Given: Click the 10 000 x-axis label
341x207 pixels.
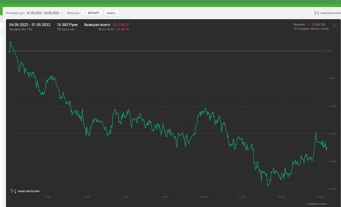Looking at the screenshot, I should 203,197.
